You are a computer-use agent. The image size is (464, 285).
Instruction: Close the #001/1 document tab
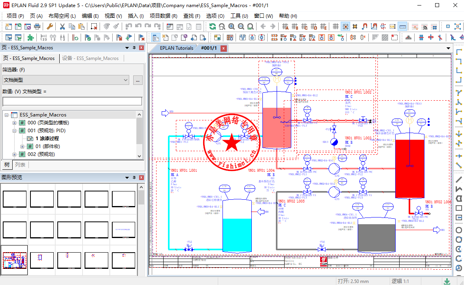point(224,48)
